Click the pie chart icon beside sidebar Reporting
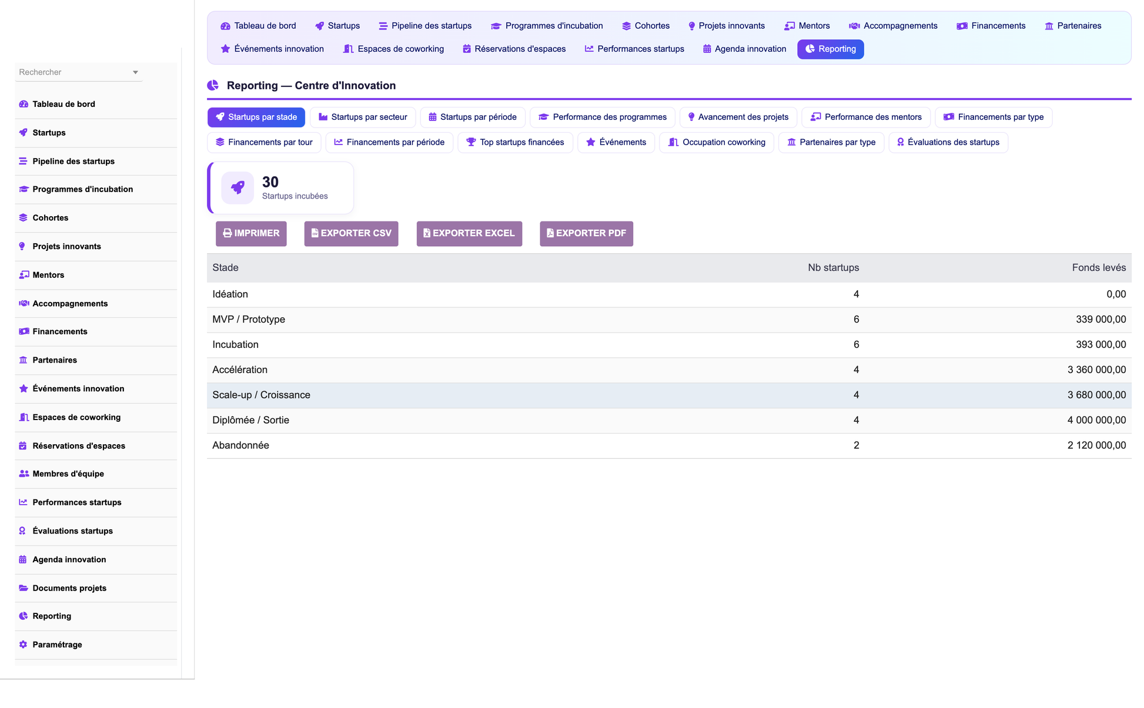The width and height of the screenshot is (1144, 708). coord(24,616)
